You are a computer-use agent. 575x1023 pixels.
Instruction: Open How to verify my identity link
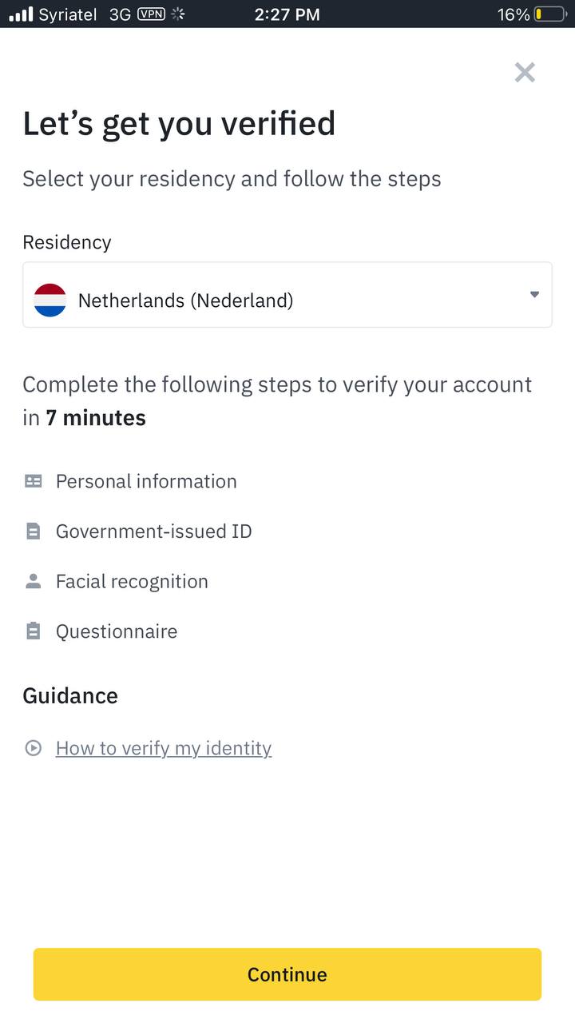[x=164, y=748]
